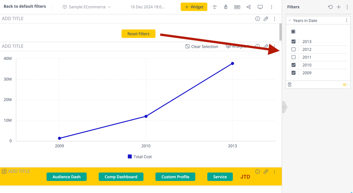Image resolution: width=353 pixels, height=193 pixels.
Task: Collapse the Filters panel with side arrow
Action: pos(284,107)
